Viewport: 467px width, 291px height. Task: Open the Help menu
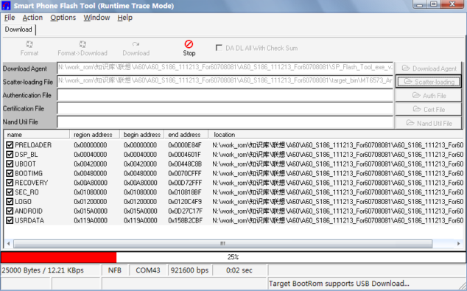click(124, 18)
